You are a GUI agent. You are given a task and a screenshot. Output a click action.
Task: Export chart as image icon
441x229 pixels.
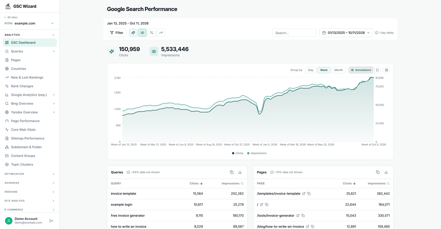pyautogui.click(x=387, y=70)
